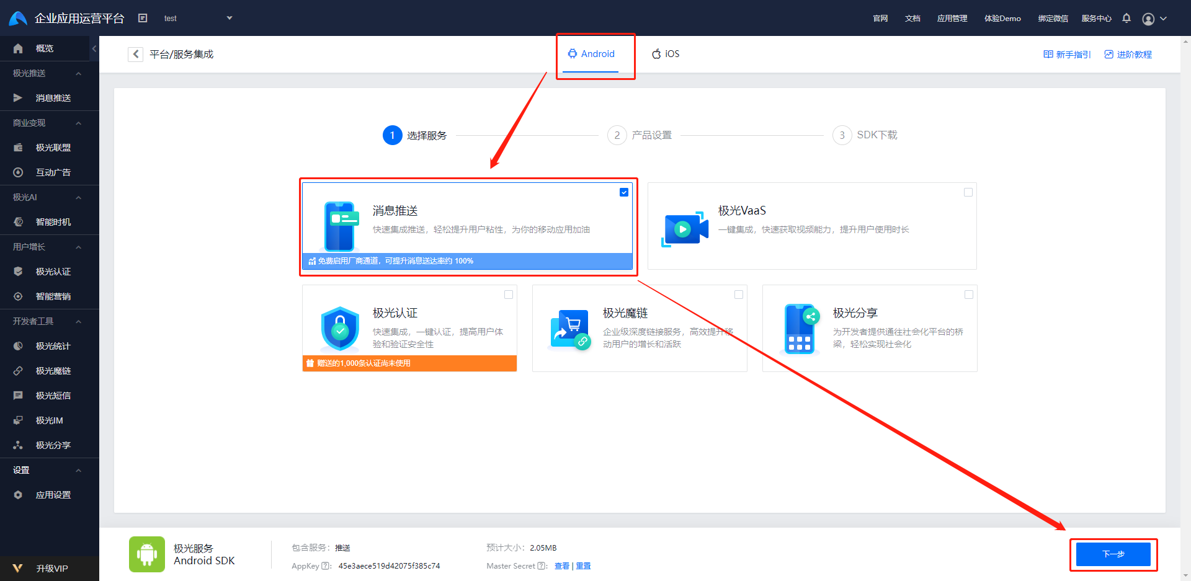
Task: Open 官网 link in header
Action: tap(880, 18)
